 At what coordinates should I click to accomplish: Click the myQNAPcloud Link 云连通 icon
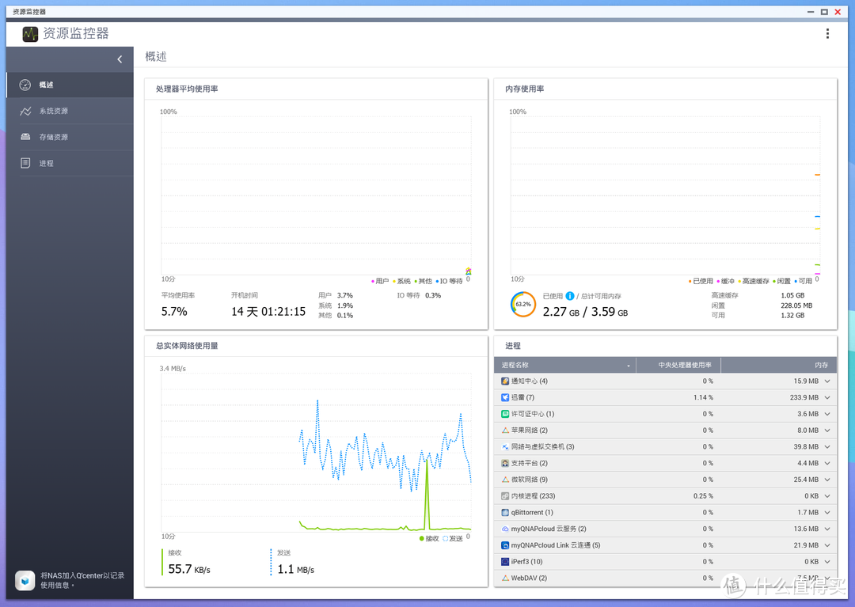tap(505, 545)
